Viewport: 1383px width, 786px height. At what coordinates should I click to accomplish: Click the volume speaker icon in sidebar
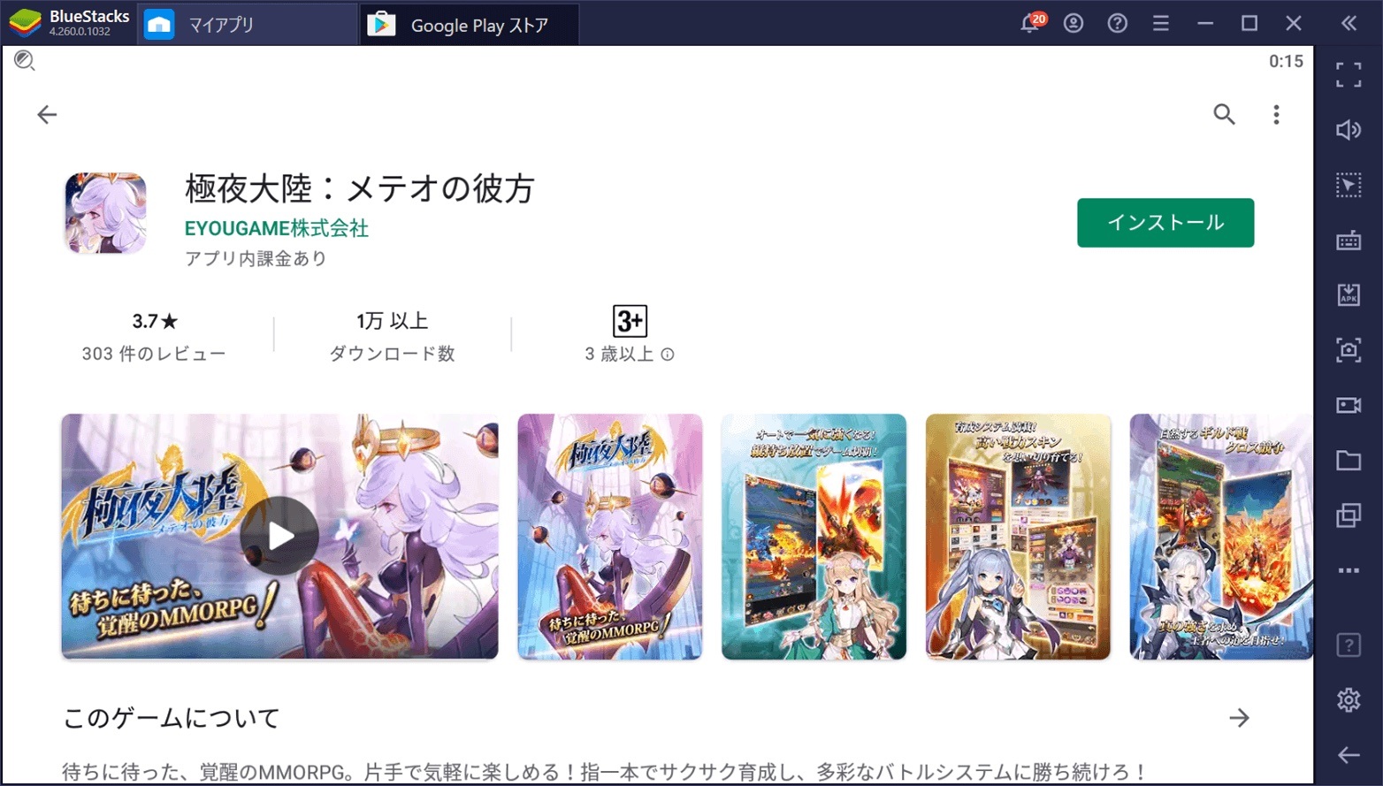click(1349, 130)
